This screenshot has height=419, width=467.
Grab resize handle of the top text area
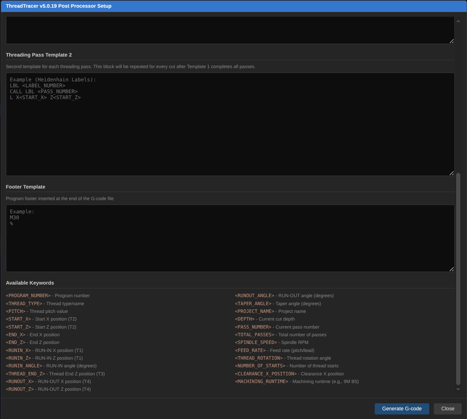pos(452,41)
